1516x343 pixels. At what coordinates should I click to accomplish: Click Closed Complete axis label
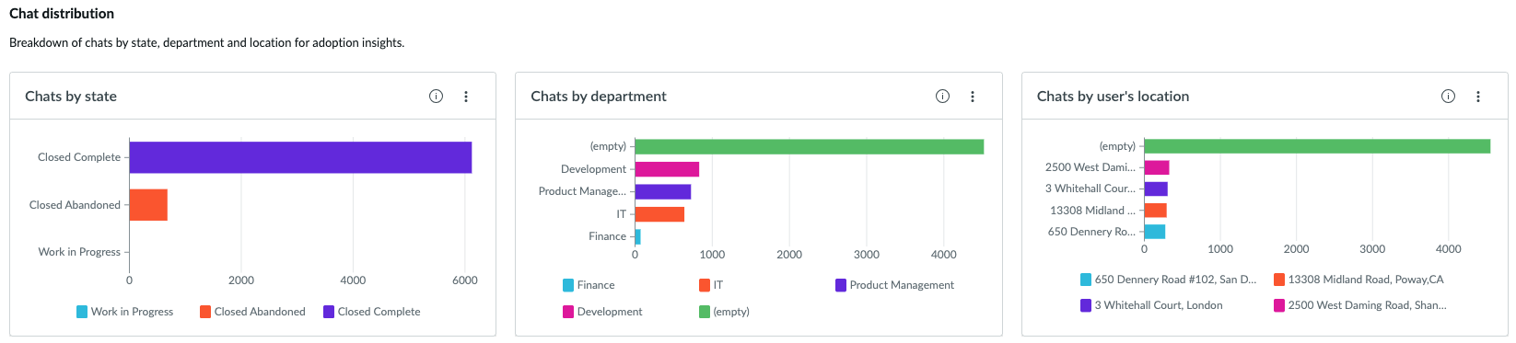pos(79,157)
